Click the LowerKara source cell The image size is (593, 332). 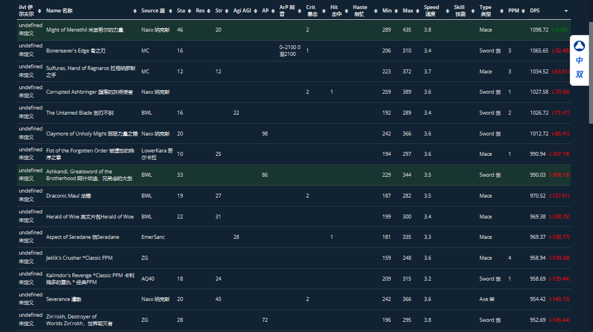point(157,154)
